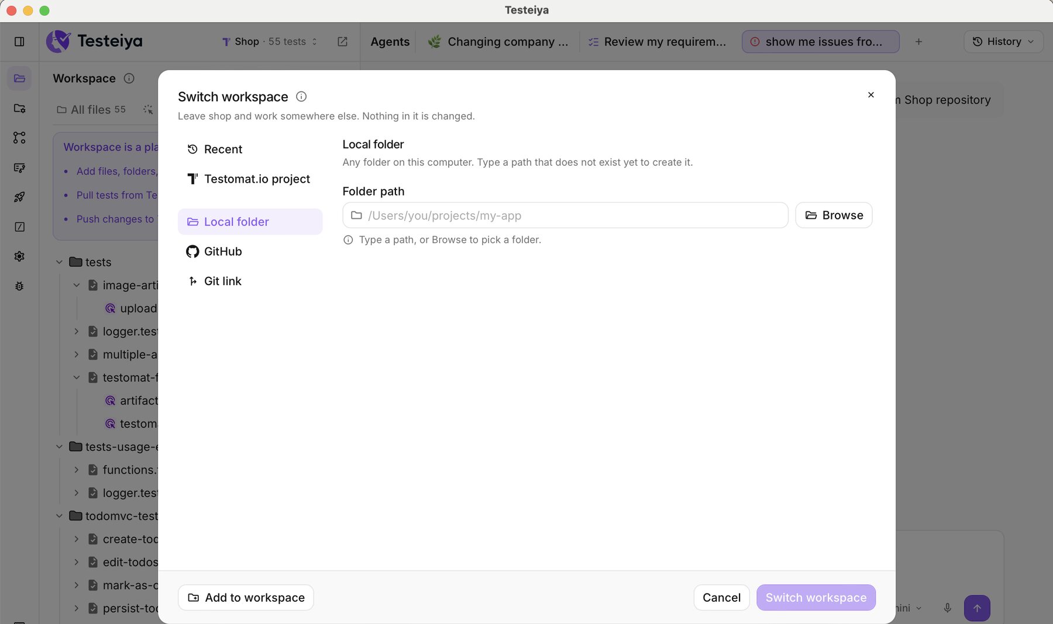This screenshot has height=624, width=1053.
Task: Open the folder settings sidebar icon
Action: [x=19, y=108]
